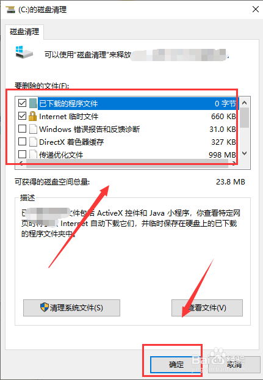Click the teal icon for 已下载的程序文件
Screen dimensions: 263x380
(x=33, y=103)
